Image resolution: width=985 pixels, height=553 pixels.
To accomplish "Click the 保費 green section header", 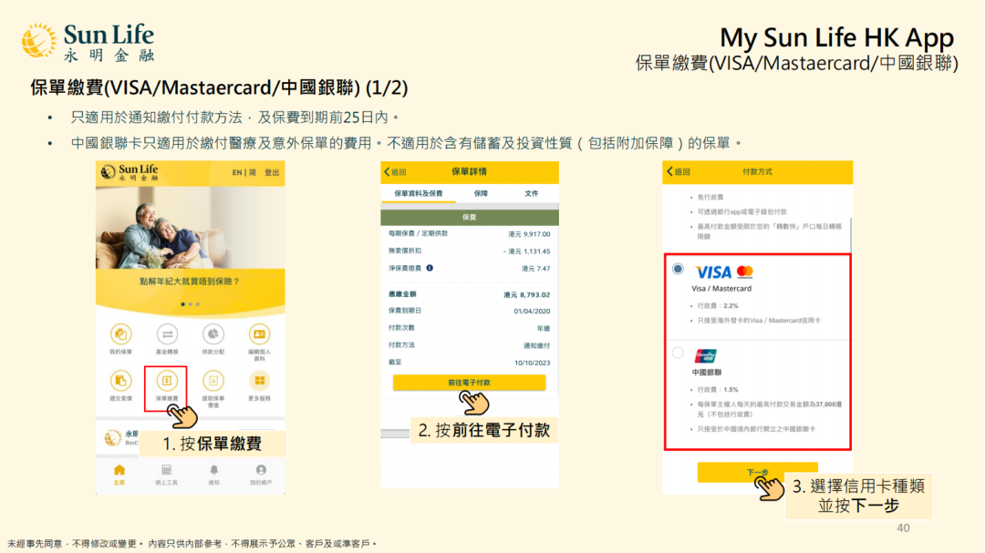I will pos(470,217).
